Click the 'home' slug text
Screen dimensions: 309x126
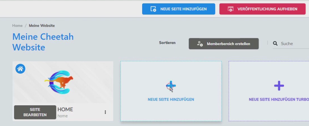62,116
